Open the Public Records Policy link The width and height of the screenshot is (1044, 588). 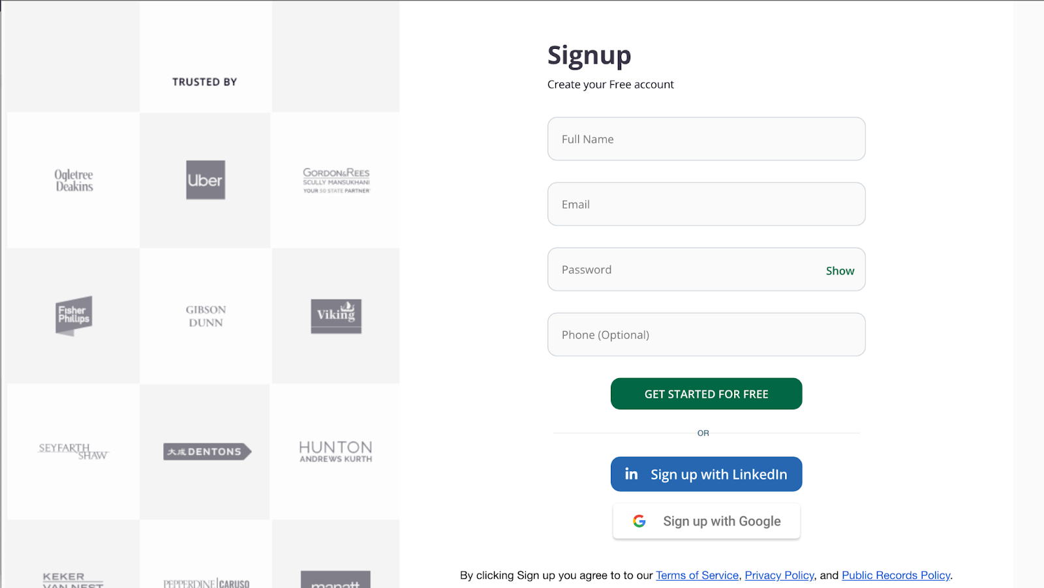click(896, 575)
